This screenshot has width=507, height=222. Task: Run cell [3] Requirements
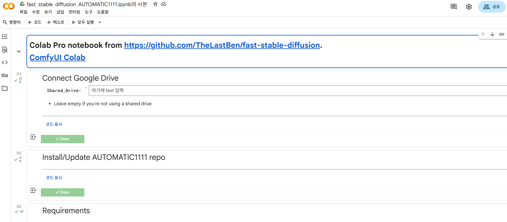pyautogui.click(x=19, y=206)
